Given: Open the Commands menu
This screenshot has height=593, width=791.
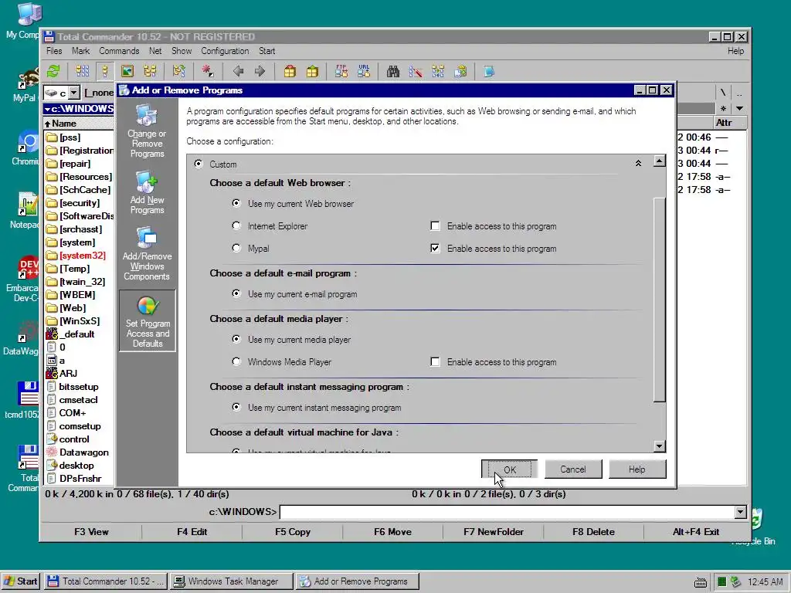Looking at the screenshot, I should [x=119, y=51].
